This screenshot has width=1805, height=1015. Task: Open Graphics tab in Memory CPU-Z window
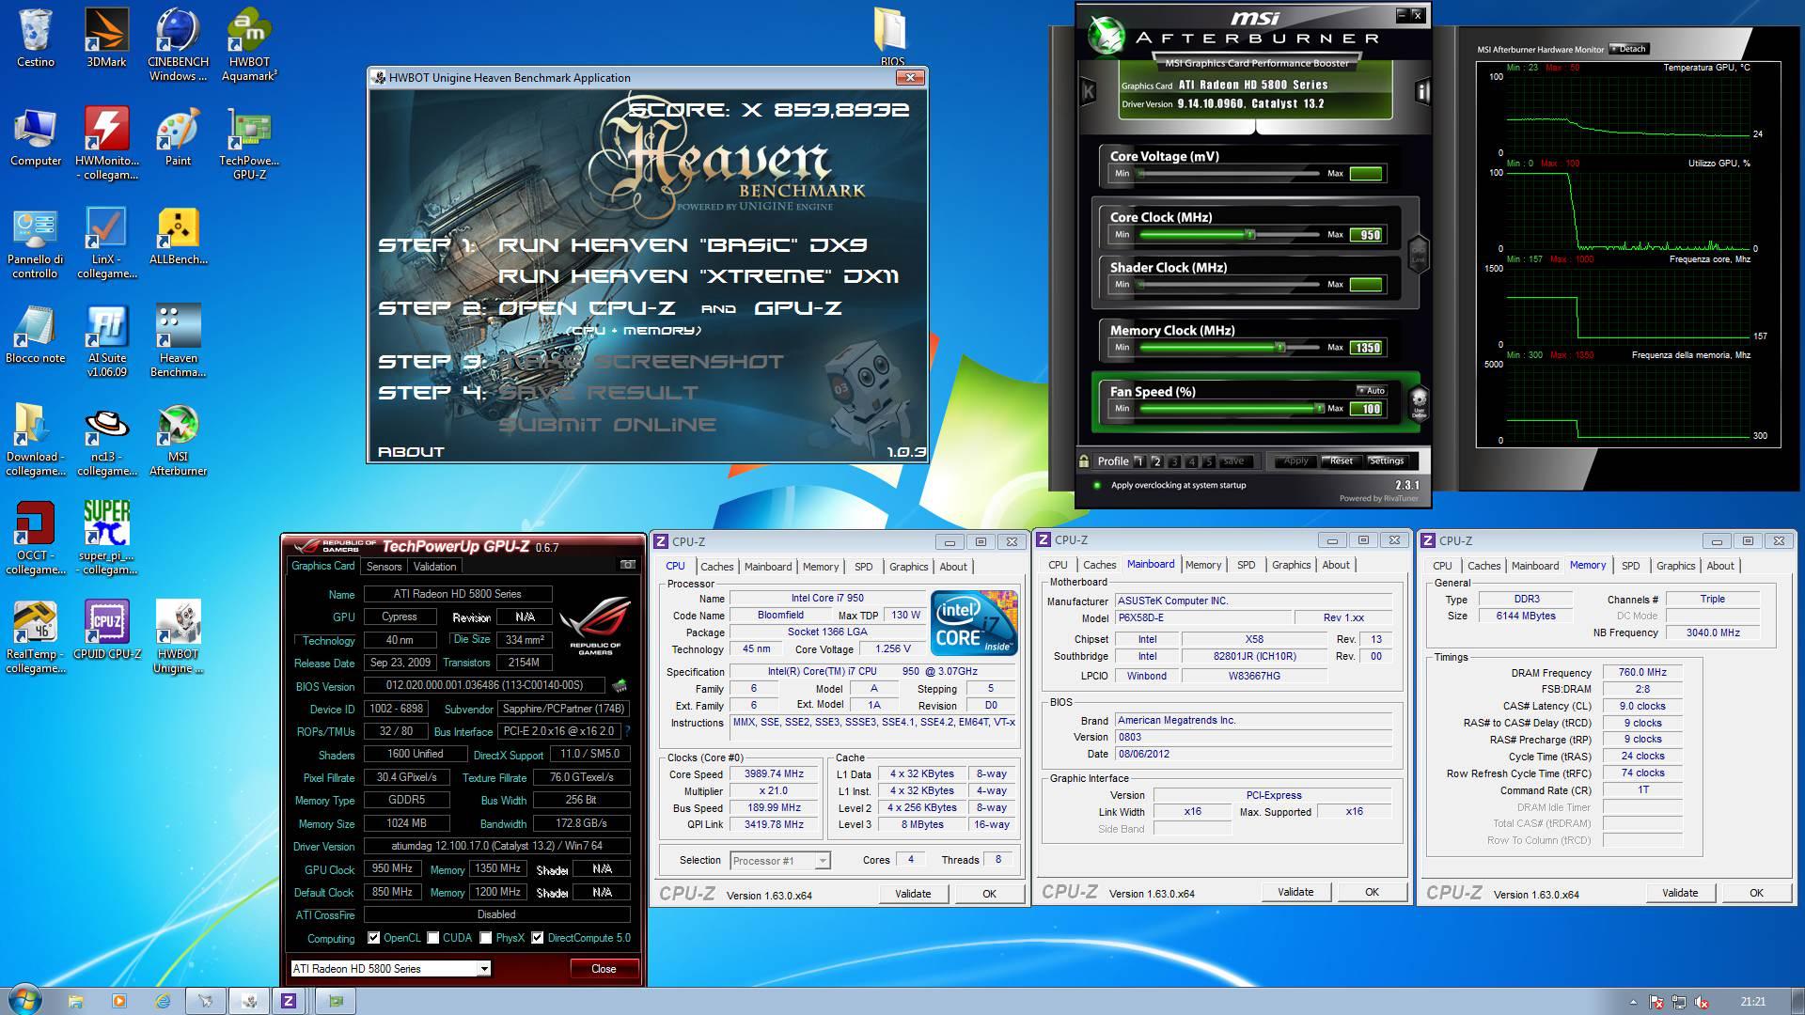point(1675,566)
